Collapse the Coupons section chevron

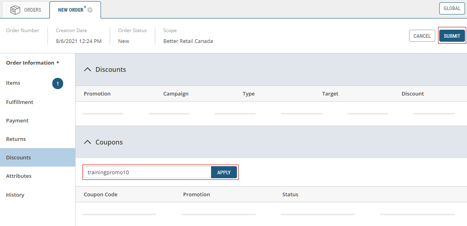87,142
